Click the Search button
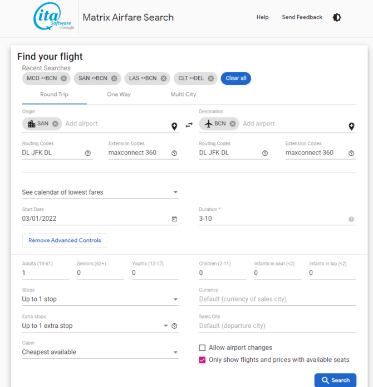 click(x=335, y=380)
